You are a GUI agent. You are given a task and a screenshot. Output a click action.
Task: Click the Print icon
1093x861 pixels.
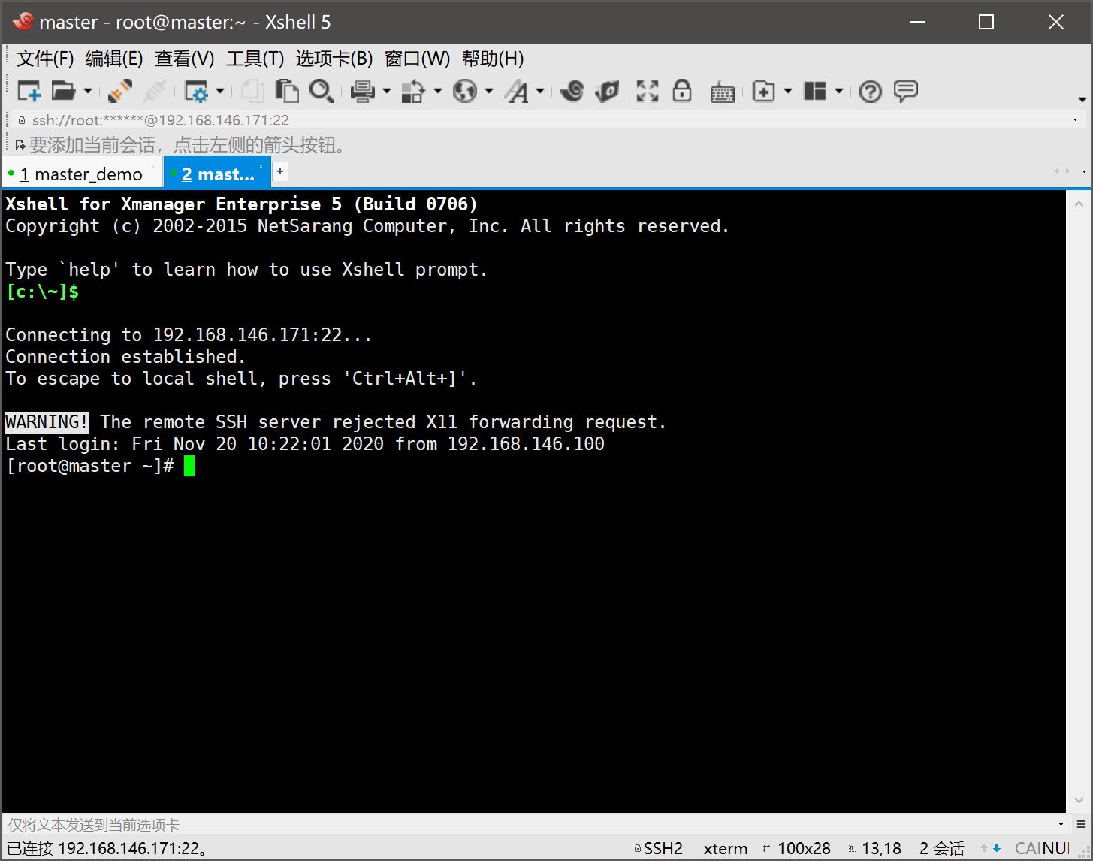tap(363, 91)
